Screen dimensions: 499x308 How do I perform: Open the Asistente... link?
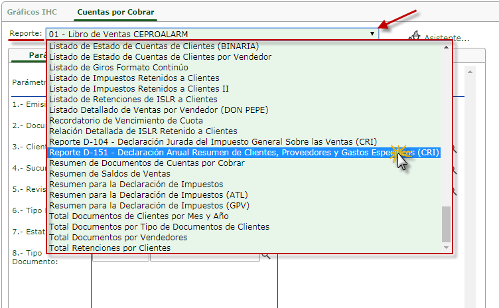pos(447,38)
